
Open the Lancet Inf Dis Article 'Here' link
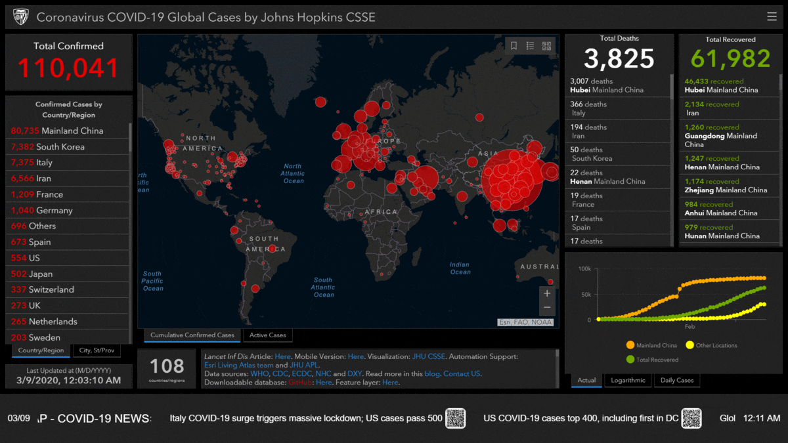[283, 356]
